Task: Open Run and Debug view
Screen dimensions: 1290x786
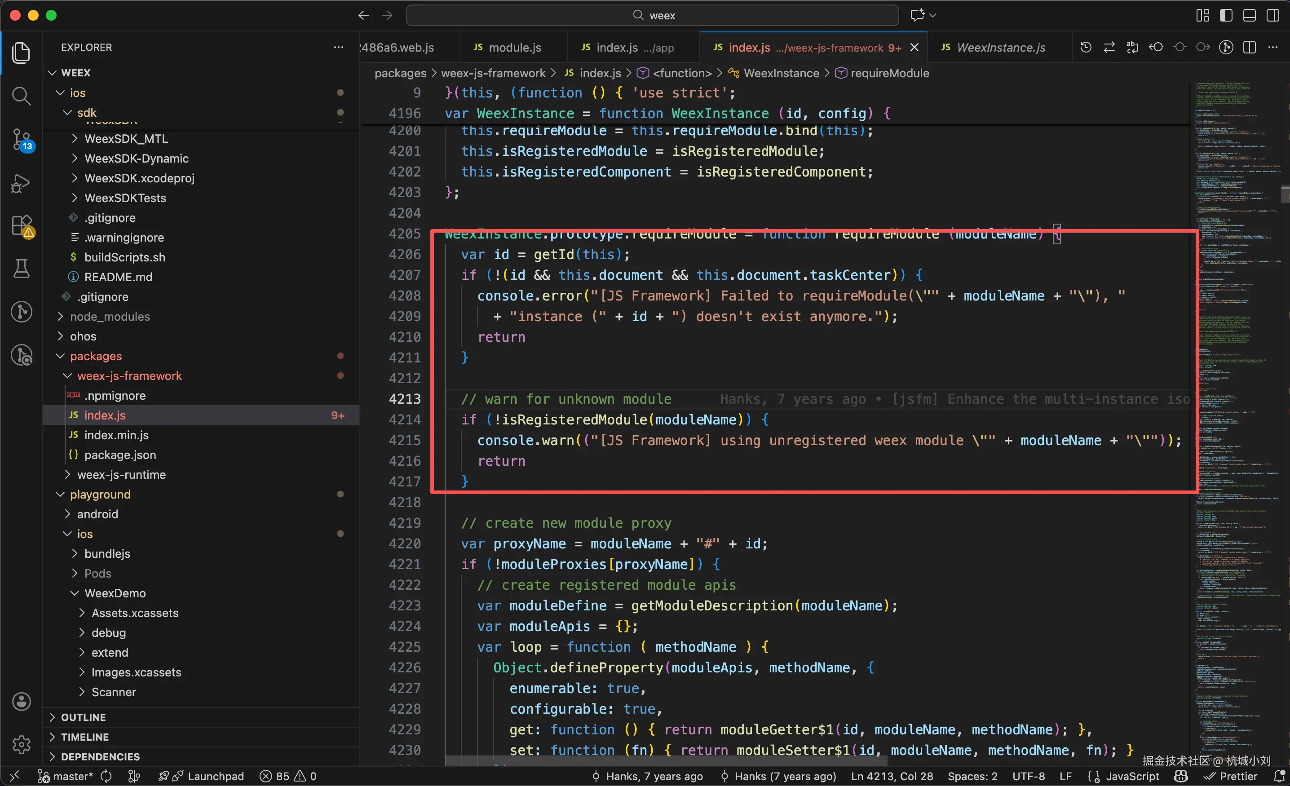Action: pyautogui.click(x=21, y=183)
